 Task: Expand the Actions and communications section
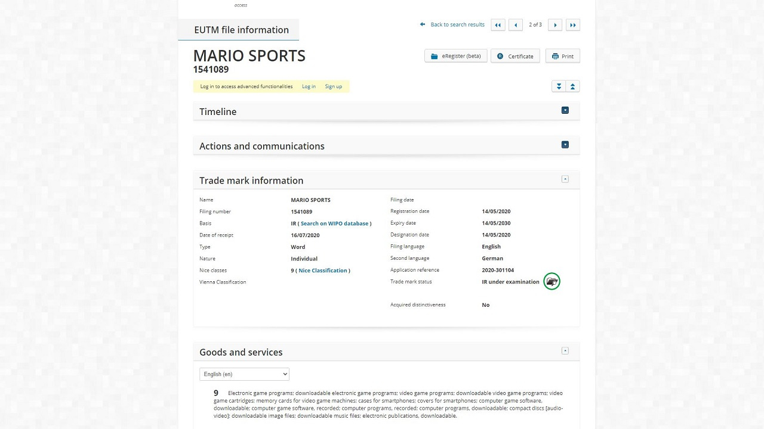click(565, 145)
